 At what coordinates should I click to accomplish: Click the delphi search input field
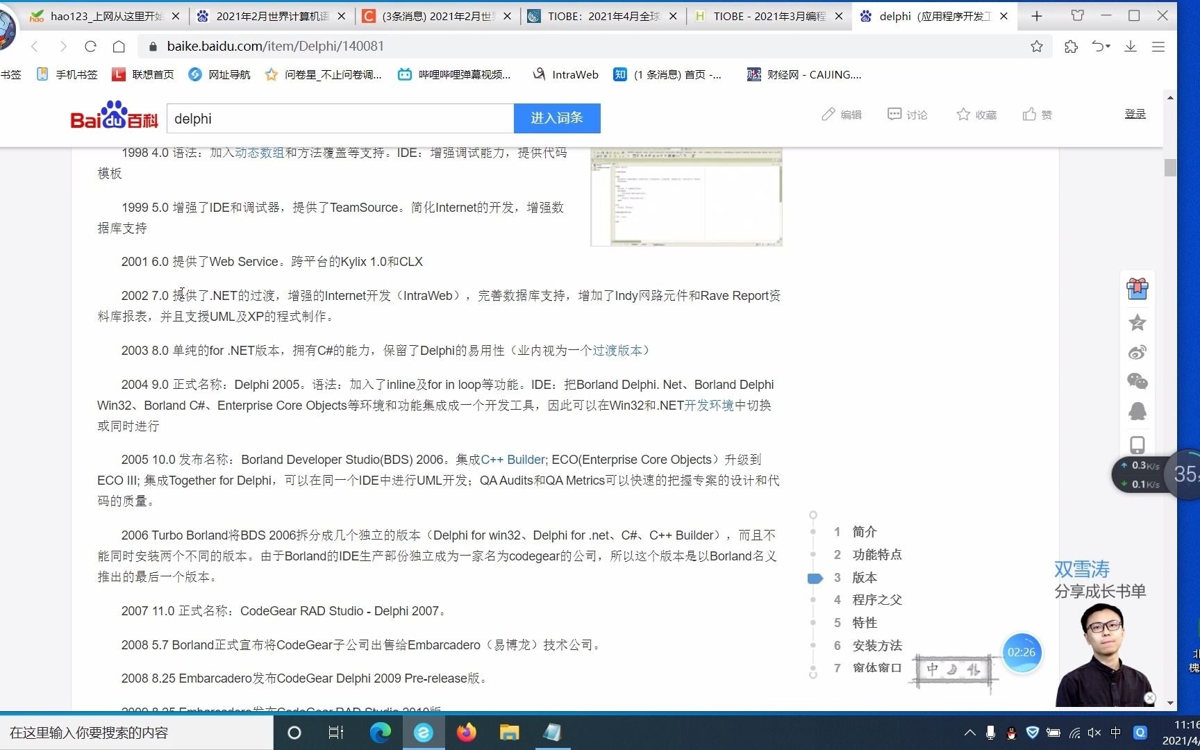[340, 119]
